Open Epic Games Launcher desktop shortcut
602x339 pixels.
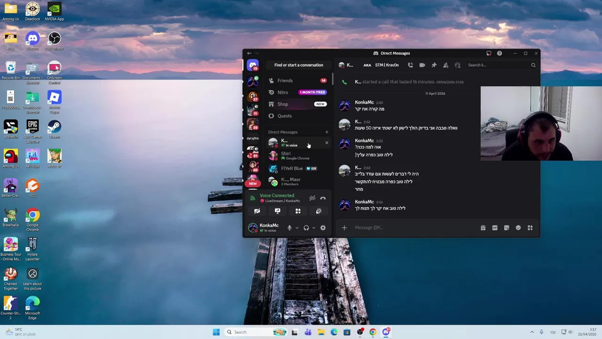[32, 131]
